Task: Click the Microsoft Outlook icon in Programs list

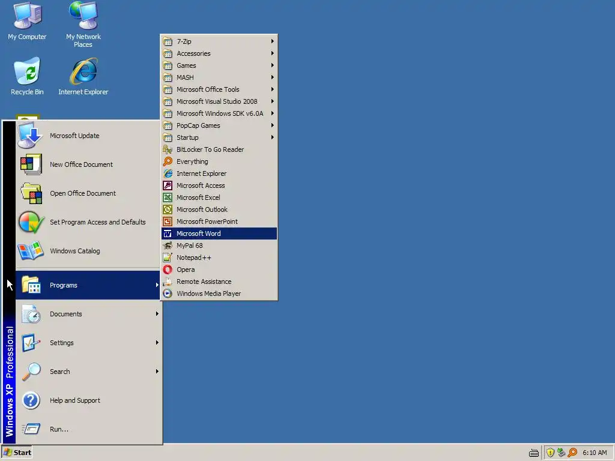Action: (x=168, y=209)
